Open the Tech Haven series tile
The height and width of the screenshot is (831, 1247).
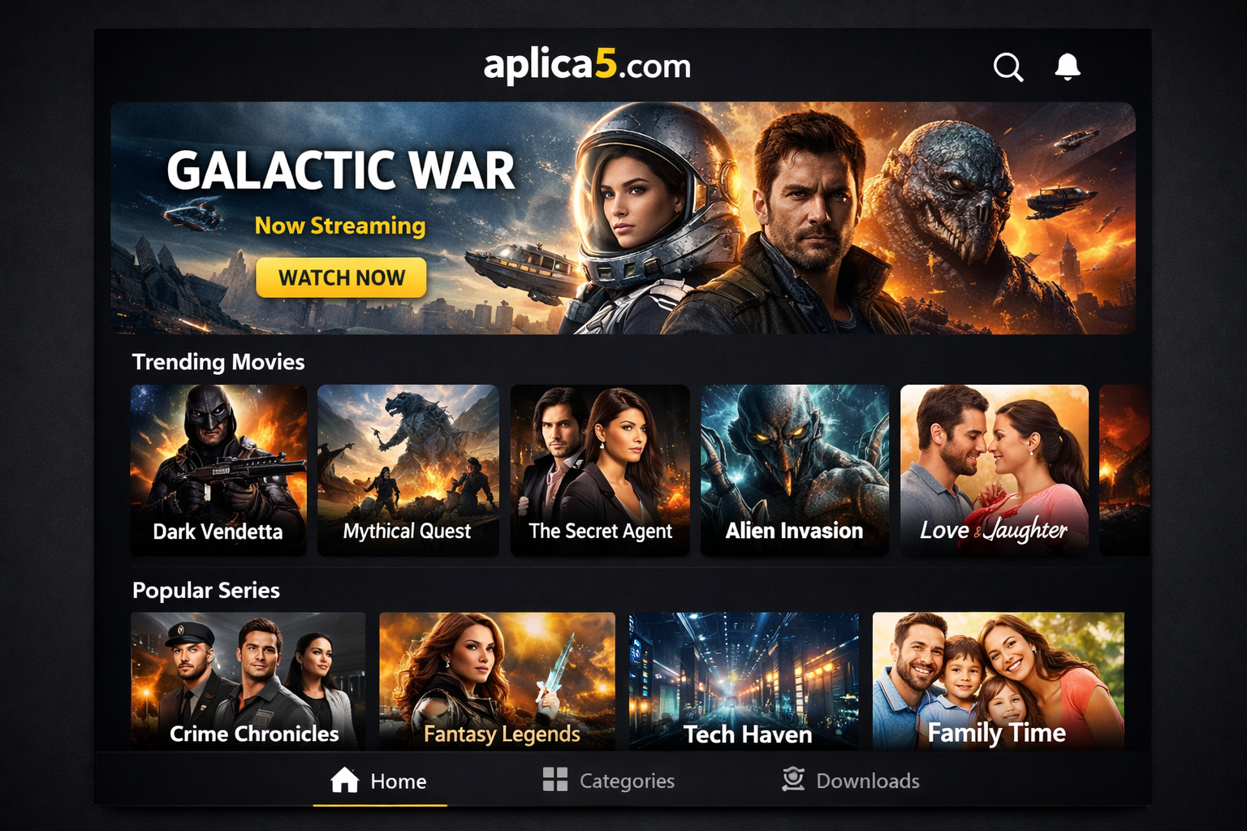[x=744, y=681]
